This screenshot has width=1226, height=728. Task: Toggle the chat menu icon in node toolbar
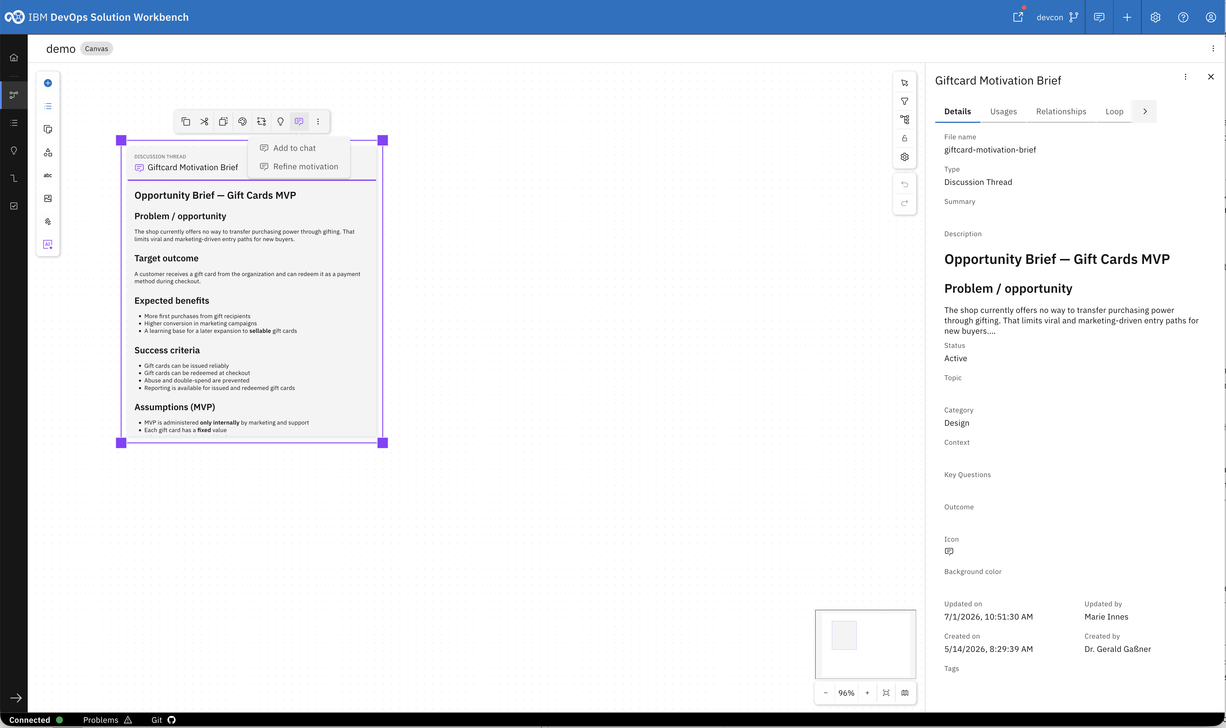[299, 121]
